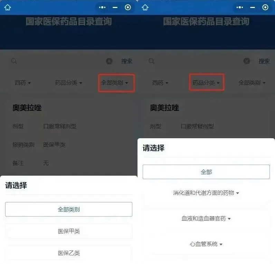This screenshot has width=275, height=264.
Task: Tap 搜索 button in right panel
Action: [264, 61]
